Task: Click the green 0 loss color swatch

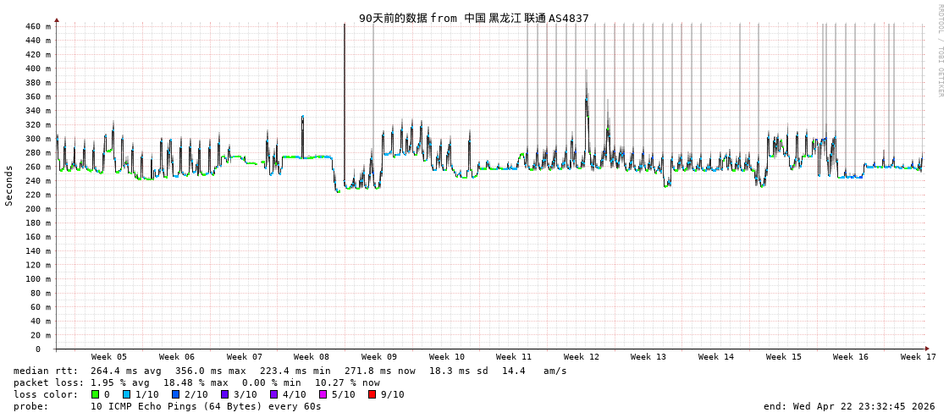Action: pyautogui.click(x=96, y=394)
